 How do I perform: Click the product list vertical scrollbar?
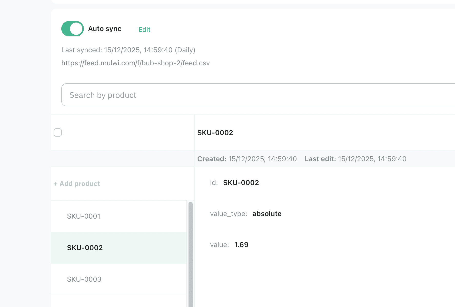[190, 254]
